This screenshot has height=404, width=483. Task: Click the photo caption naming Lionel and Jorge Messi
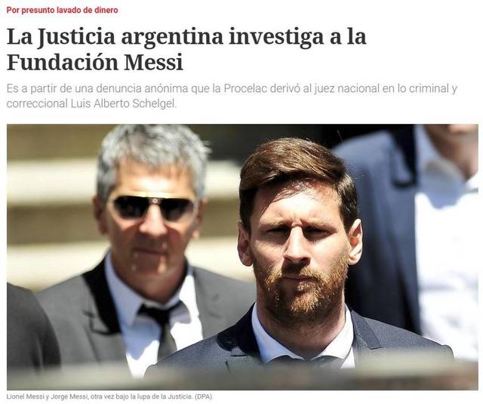point(109,396)
